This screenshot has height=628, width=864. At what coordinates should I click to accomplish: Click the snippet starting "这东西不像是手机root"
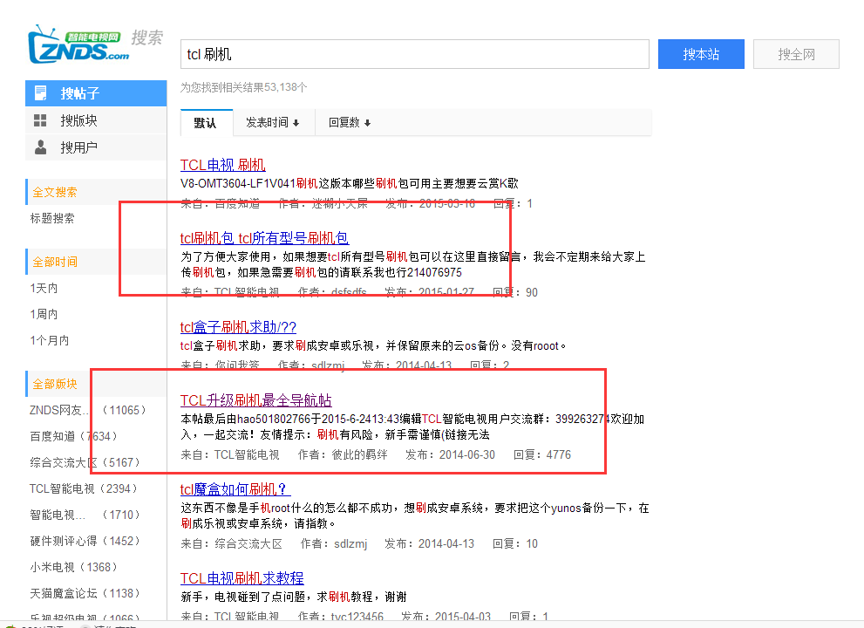(x=415, y=515)
